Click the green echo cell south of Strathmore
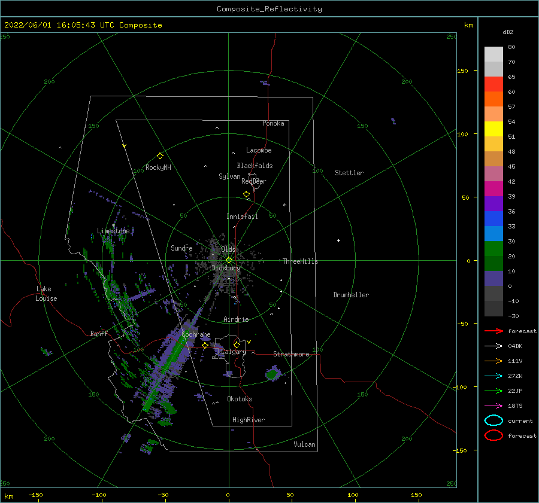 coord(273,373)
